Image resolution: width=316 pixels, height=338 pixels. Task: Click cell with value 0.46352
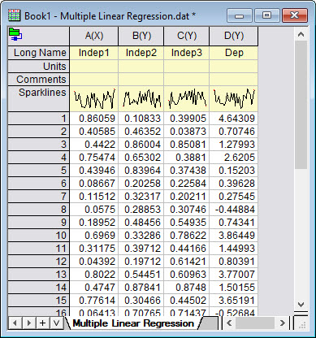141,132
